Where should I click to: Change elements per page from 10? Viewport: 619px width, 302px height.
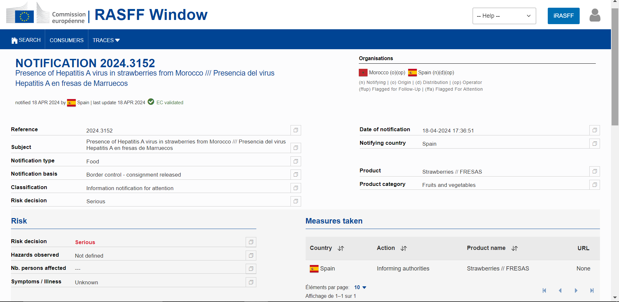pyautogui.click(x=360, y=287)
